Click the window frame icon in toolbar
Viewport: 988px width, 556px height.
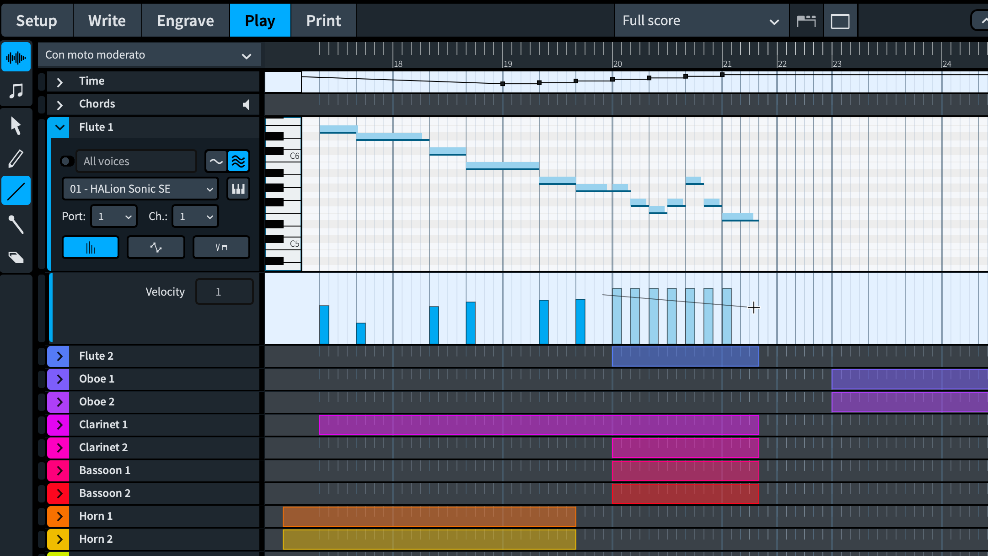point(840,21)
